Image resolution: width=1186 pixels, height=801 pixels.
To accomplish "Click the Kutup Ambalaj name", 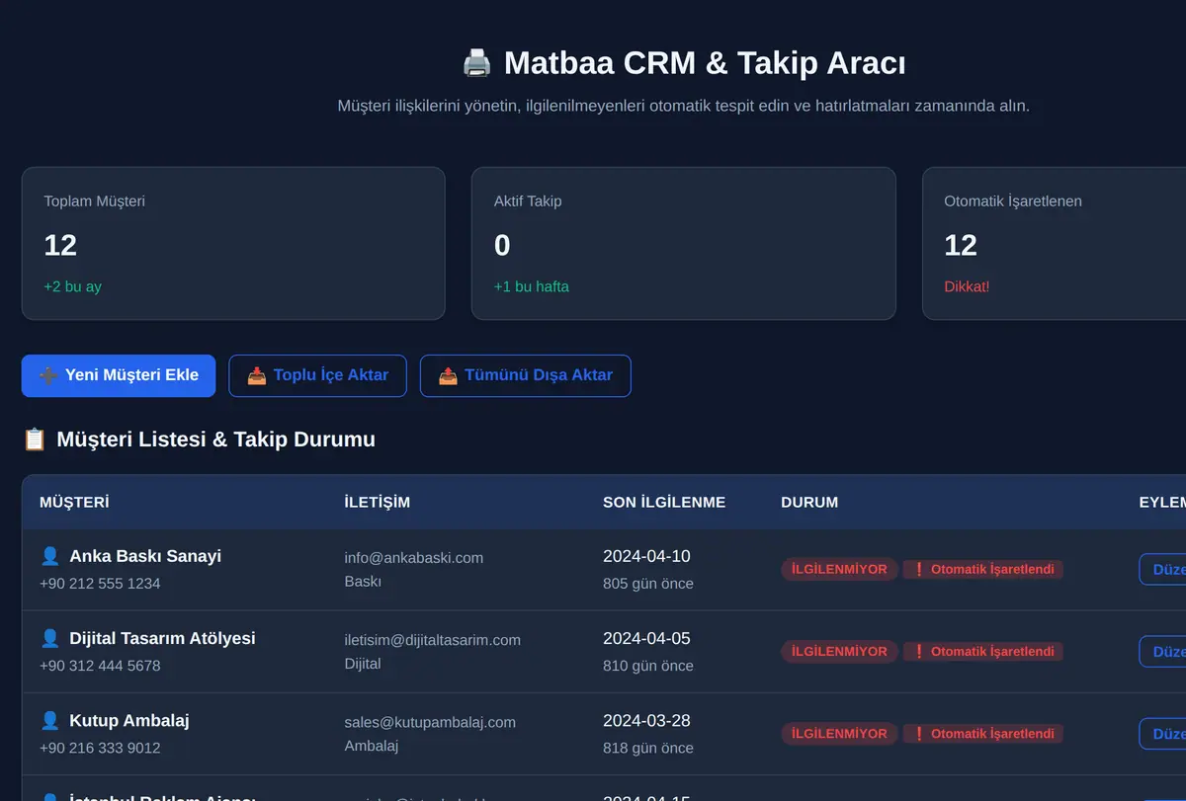I will pyautogui.click(x=129, y=720).
